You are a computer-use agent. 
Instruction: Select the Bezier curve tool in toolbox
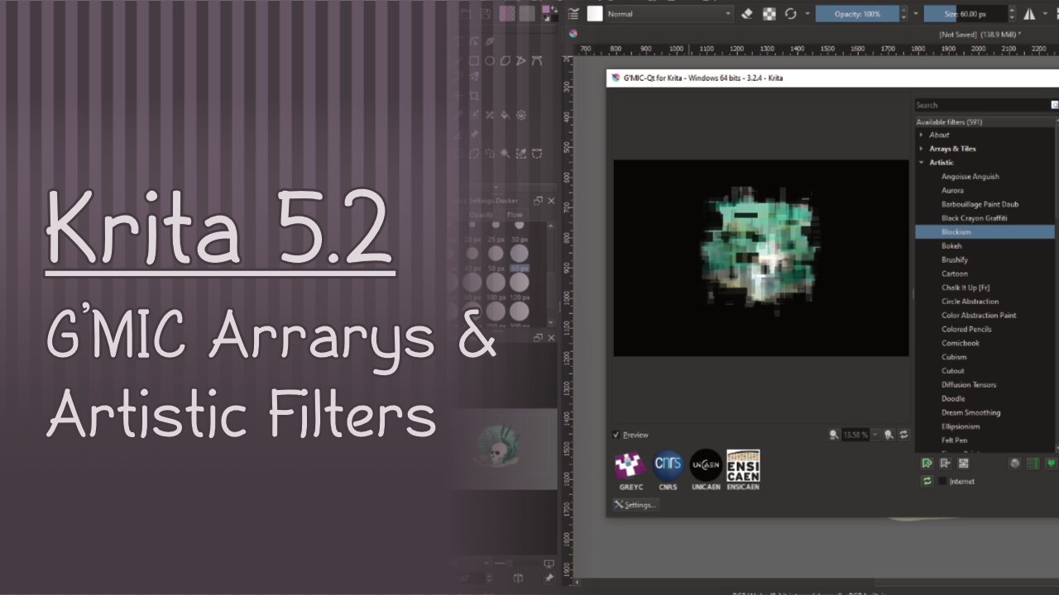pos(537,60)
